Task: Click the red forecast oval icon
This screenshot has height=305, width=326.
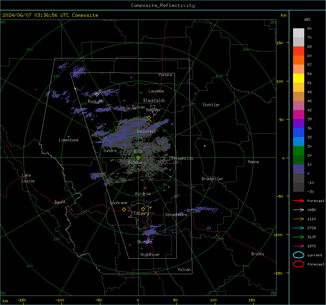Action: pos(298,264)
